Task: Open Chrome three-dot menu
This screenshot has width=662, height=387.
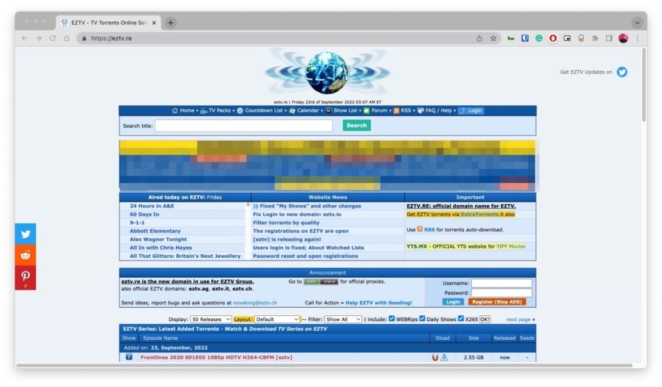Action: (x=637, y=38)
